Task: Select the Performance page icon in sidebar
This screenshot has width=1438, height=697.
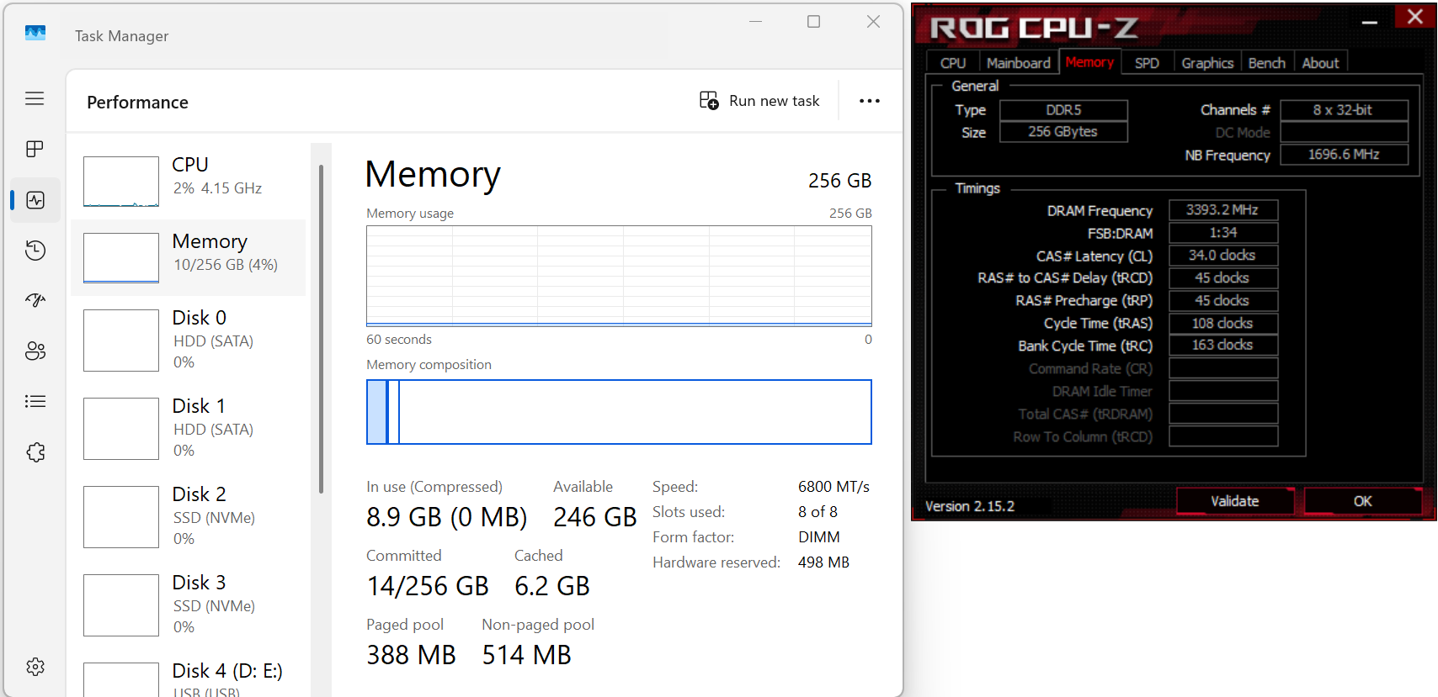Action: click(x=35, y=200)
